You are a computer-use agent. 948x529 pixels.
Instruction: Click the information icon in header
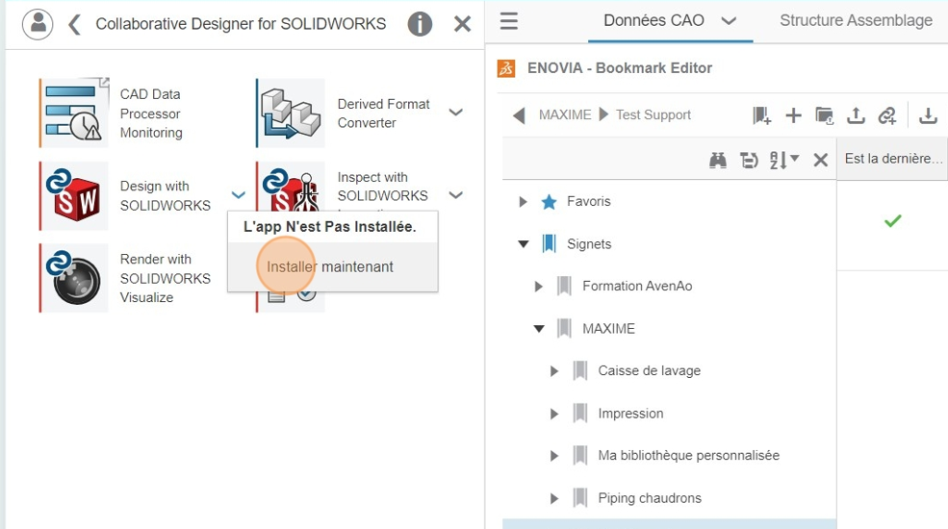coord(420,24)
